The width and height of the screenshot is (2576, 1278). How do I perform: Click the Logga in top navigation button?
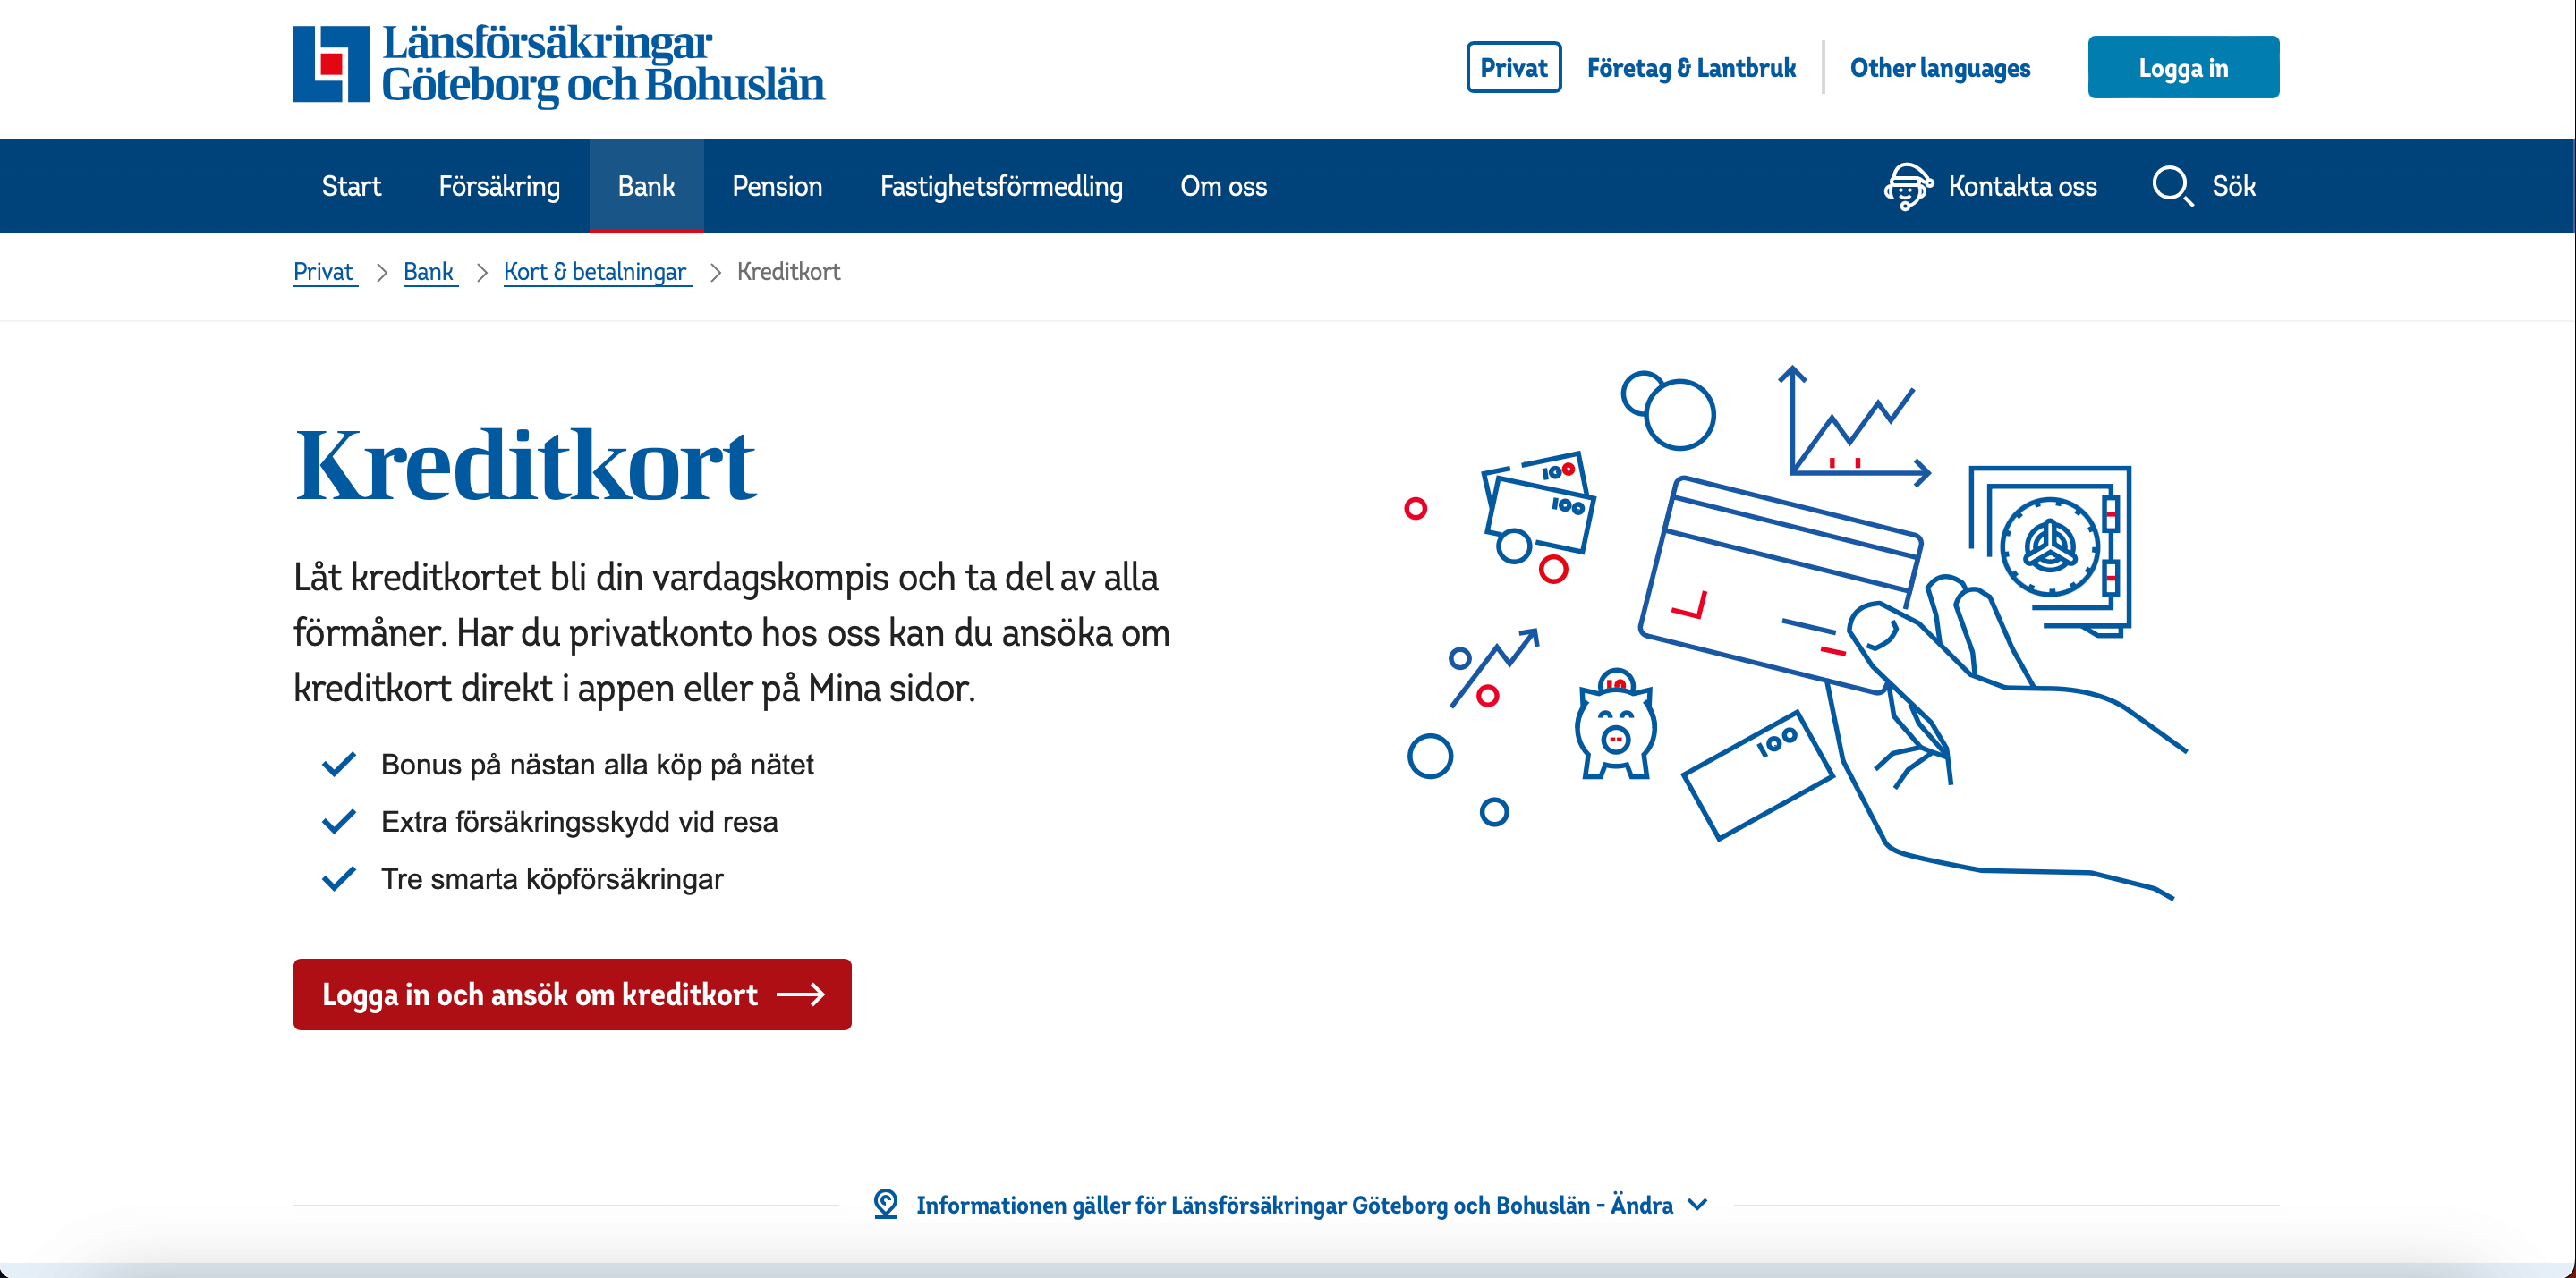tap(2183, 67)
